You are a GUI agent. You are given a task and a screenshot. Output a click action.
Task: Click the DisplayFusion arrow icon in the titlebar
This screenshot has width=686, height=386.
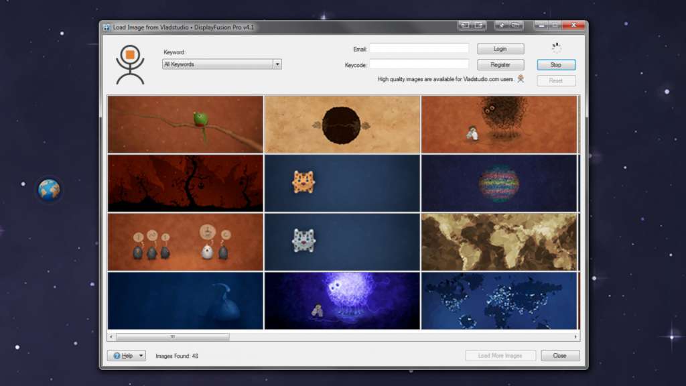click(x=501, y=25)
